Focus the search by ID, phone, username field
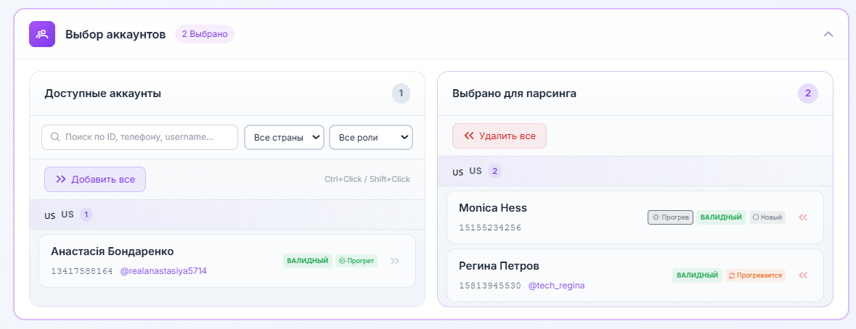 [145, 137]
